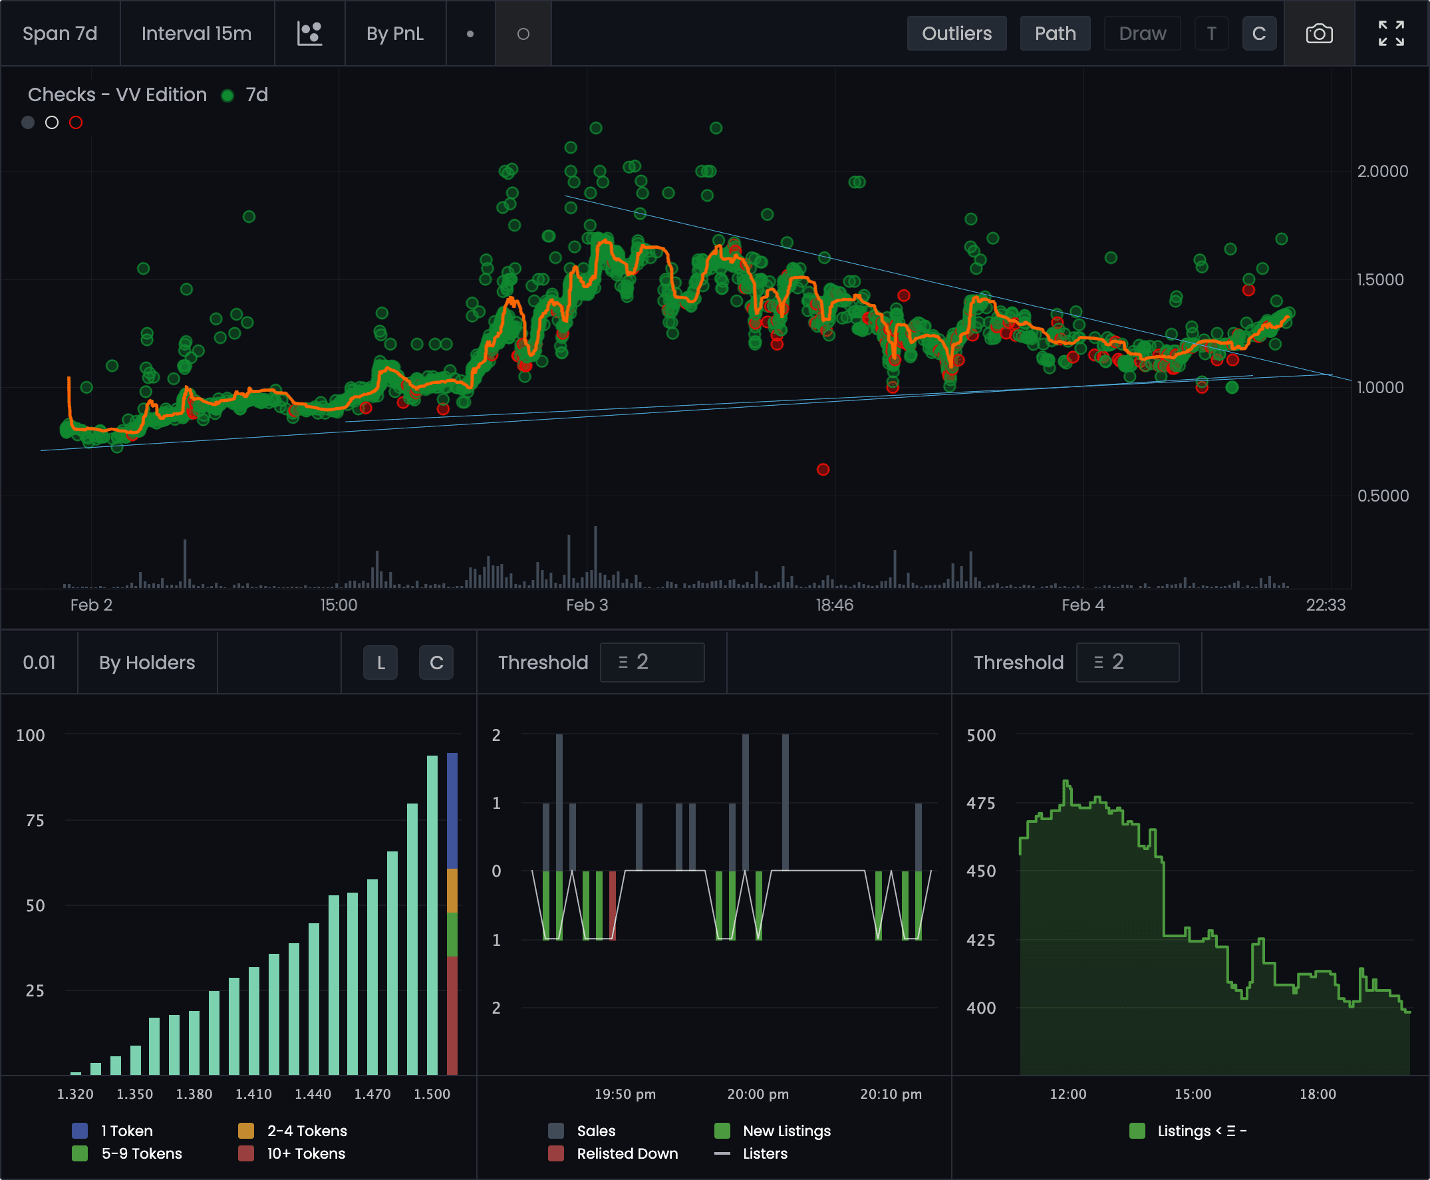
Task: Open the Interval 15m selector
Action: click(196, 33)
